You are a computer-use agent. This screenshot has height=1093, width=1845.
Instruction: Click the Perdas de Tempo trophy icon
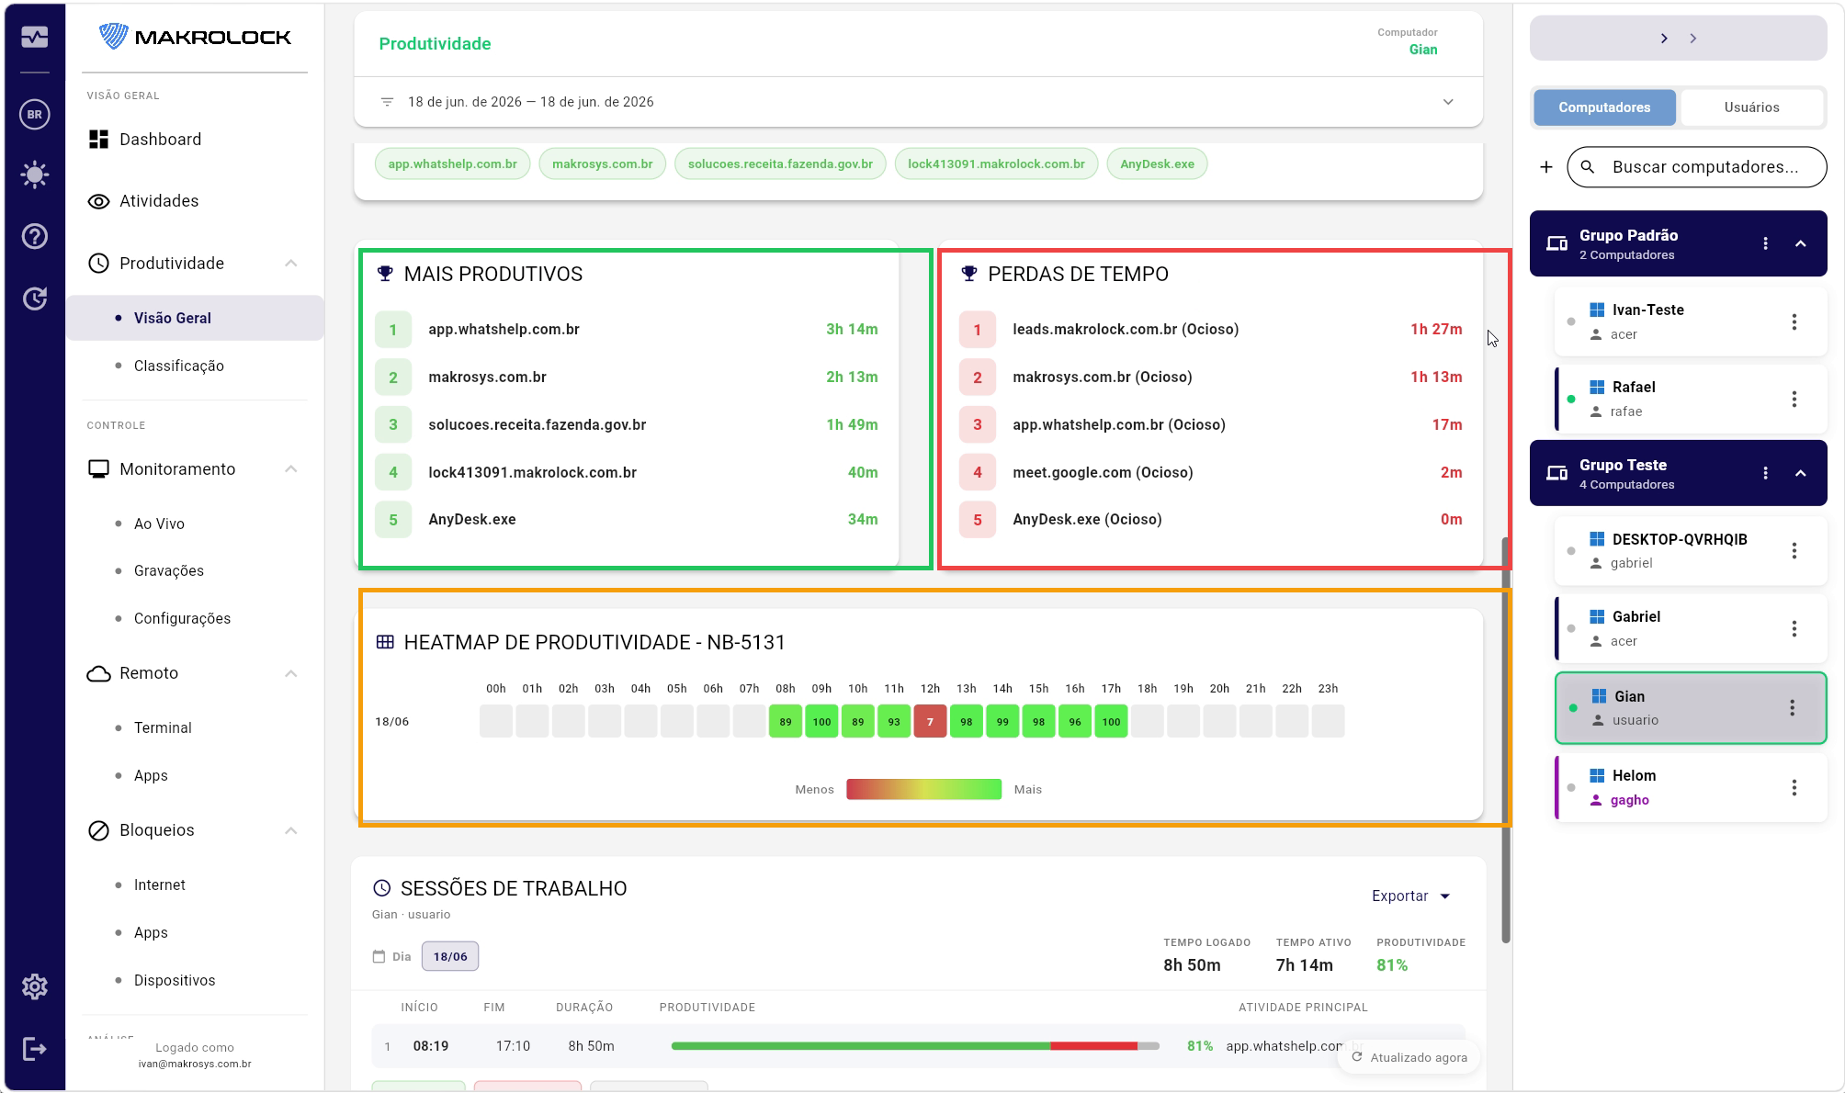[968, 274]
